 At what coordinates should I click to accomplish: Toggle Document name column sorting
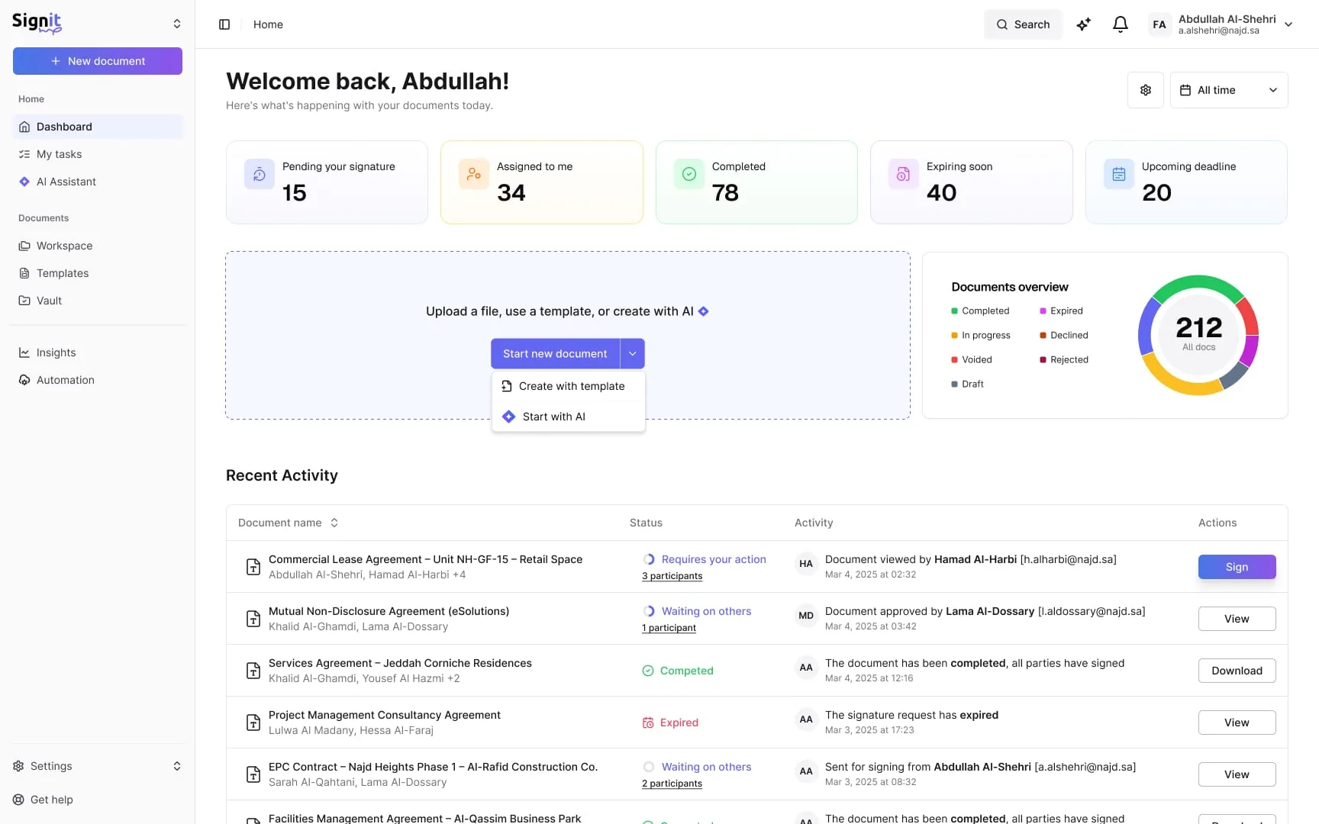(334, 523)
